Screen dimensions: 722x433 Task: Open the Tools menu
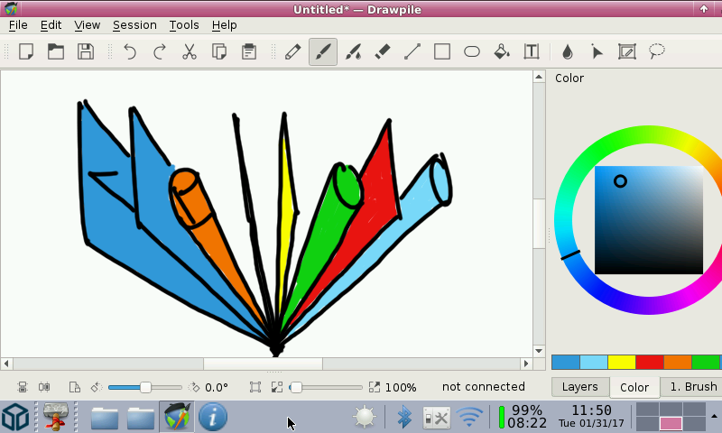tap(184, 25)
